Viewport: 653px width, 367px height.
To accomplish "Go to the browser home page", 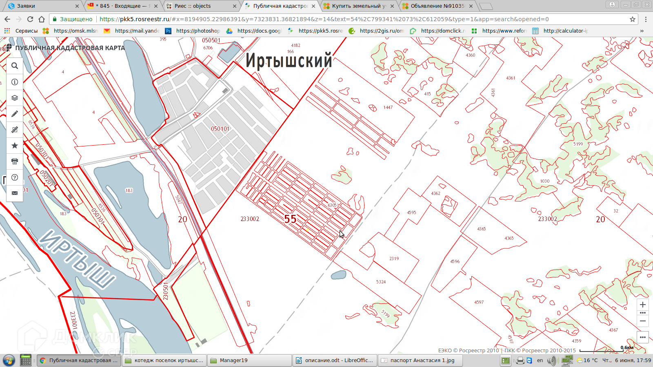I will click(42, 19).
